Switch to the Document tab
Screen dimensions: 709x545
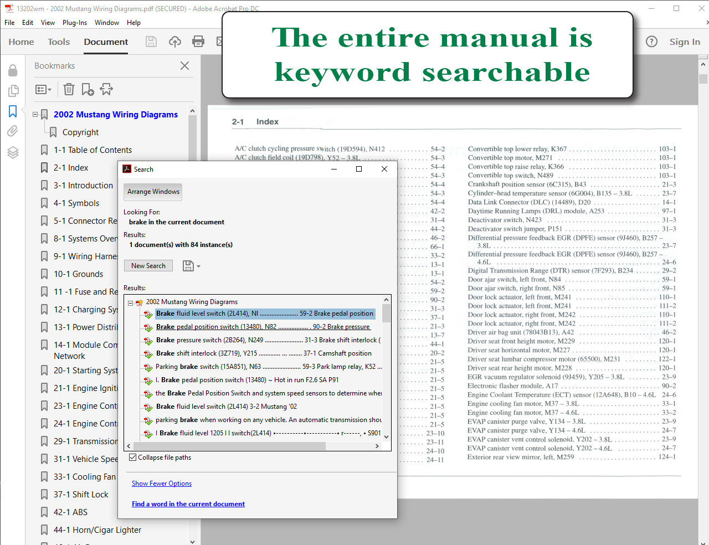[x=106, y=42]
